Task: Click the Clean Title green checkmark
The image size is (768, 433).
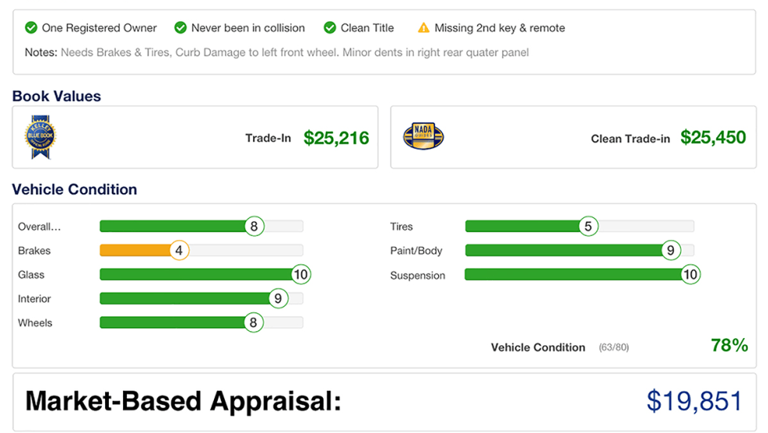Action: click(330, 27)
